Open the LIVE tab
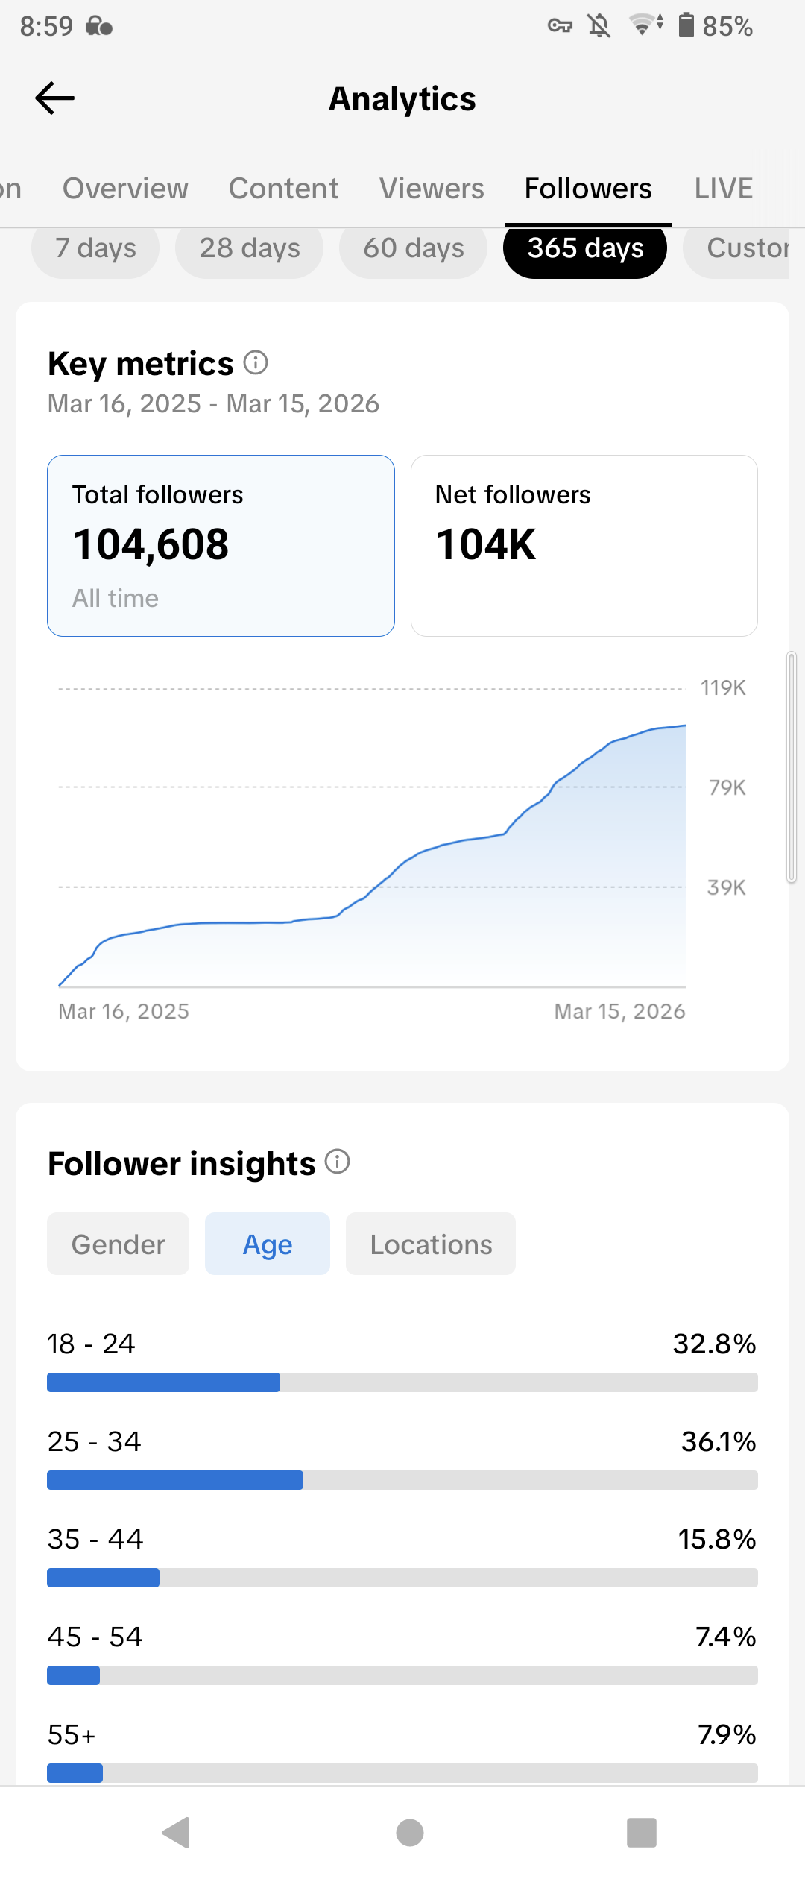Viewport: 805px width, 1879px height. [723, 189]
